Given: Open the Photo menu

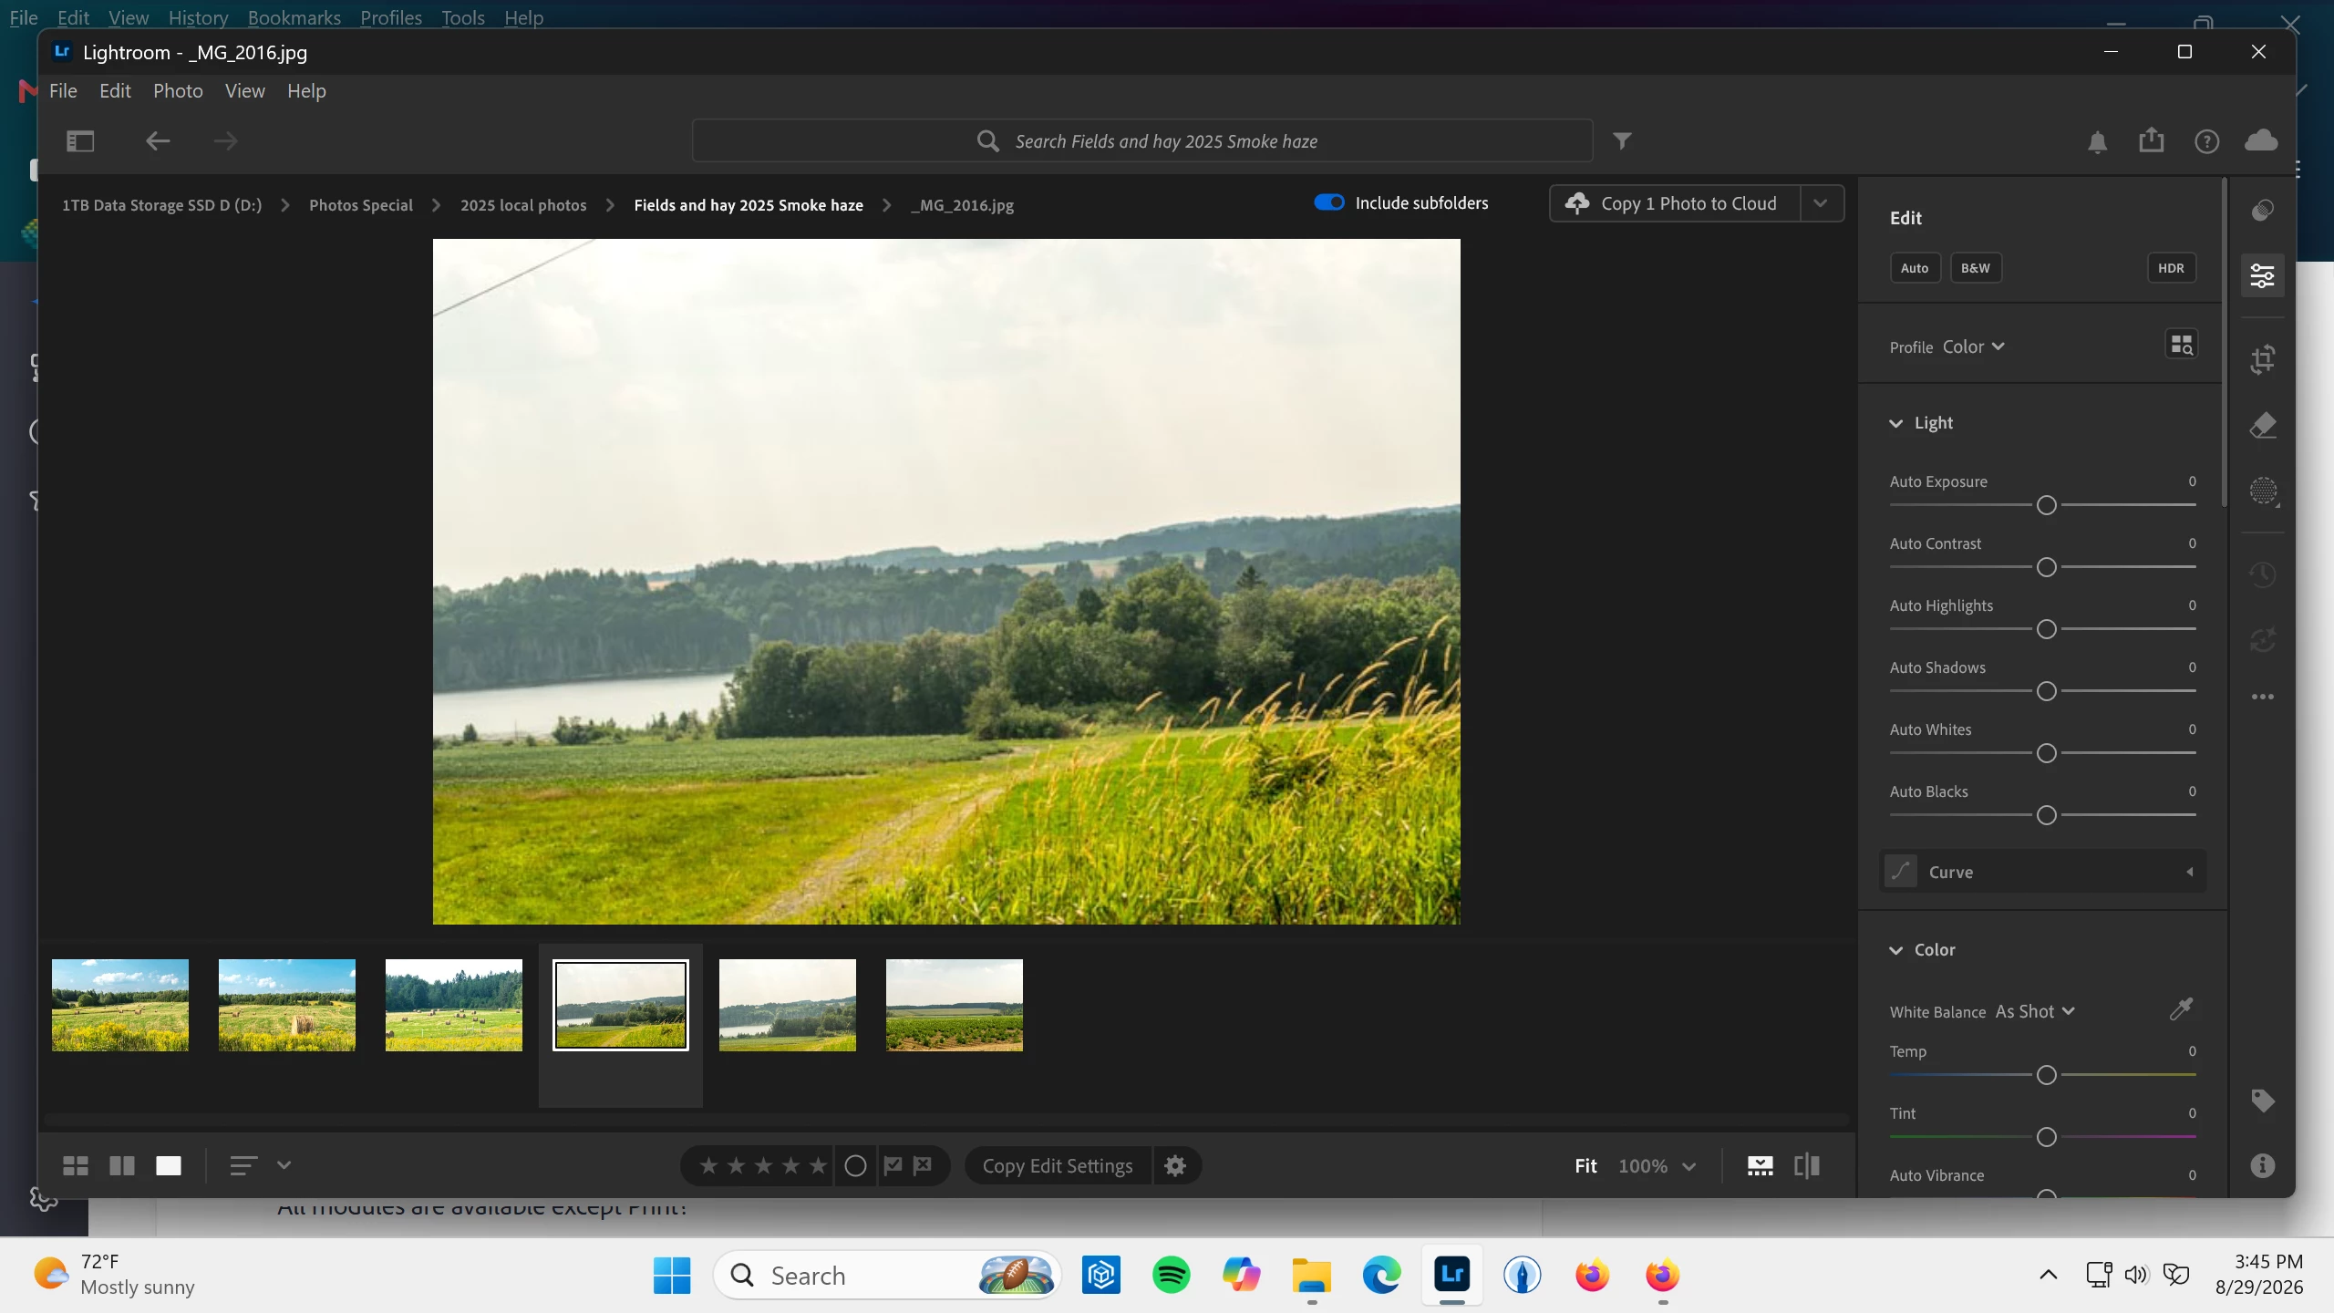Looking at the screenshot, I should pyautogui.click(x=178, y=91).
